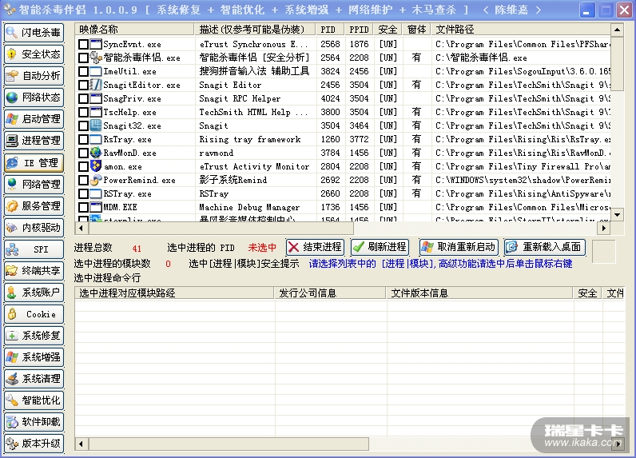Click the 智能杀毒伴侣.exe gear icon

point(96,58)
